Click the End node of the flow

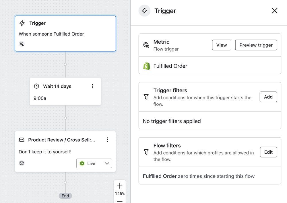pyautogui.click(x=65, y=196)
